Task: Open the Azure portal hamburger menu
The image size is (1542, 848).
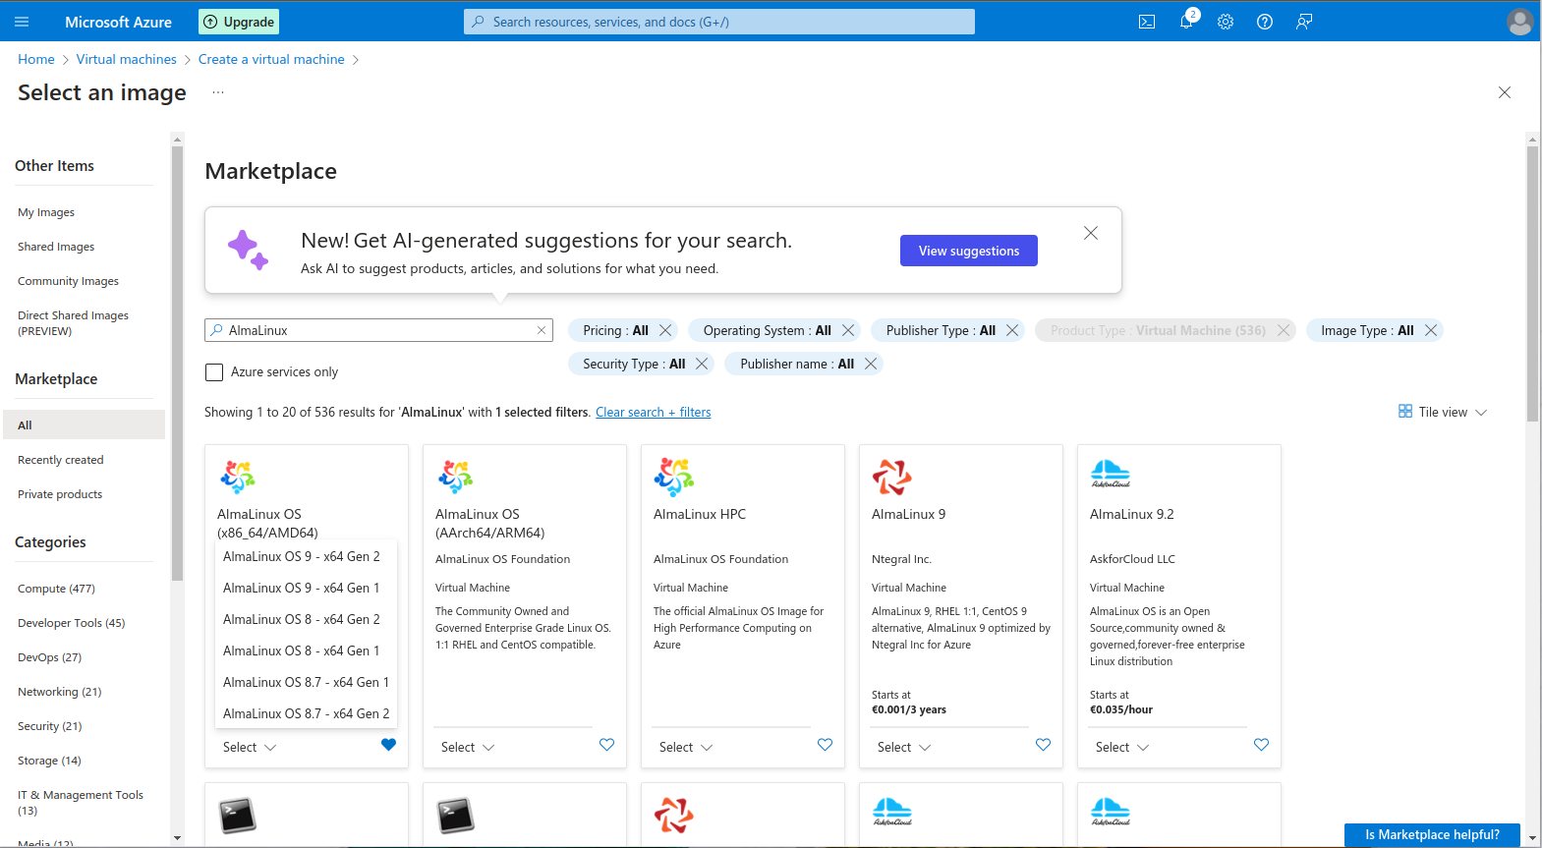Action: tap(22, 22)
